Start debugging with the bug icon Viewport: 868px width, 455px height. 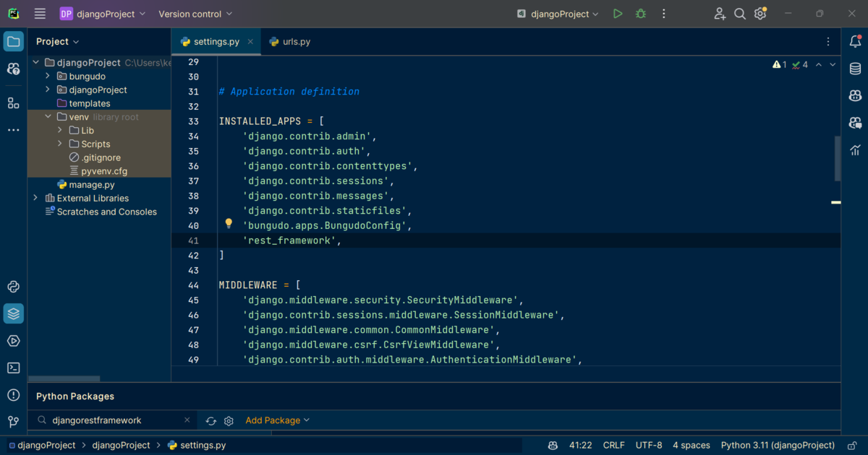(x=640, y=13)
